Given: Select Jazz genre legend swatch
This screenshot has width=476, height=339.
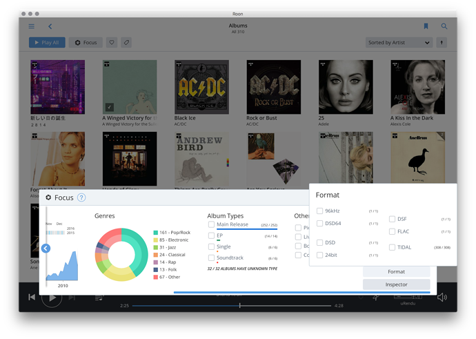Looking at the screenshot, I should (156, 247).
